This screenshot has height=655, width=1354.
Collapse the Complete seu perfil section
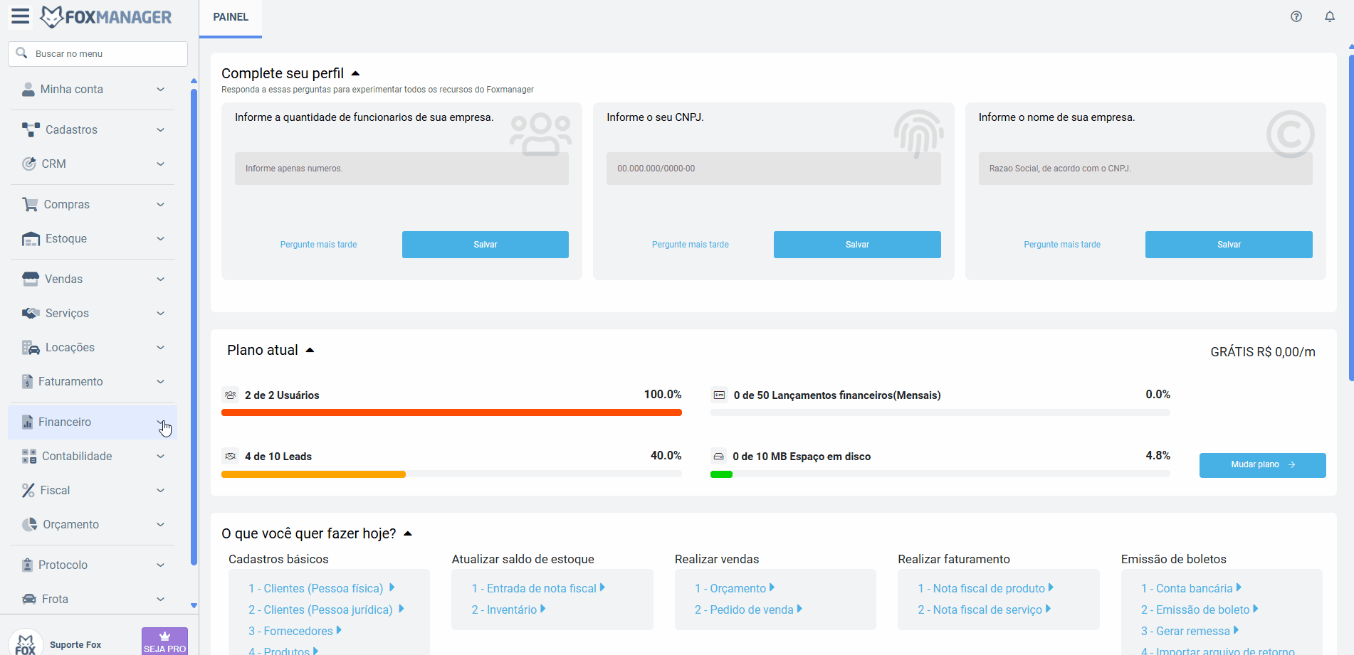[356, 73]
